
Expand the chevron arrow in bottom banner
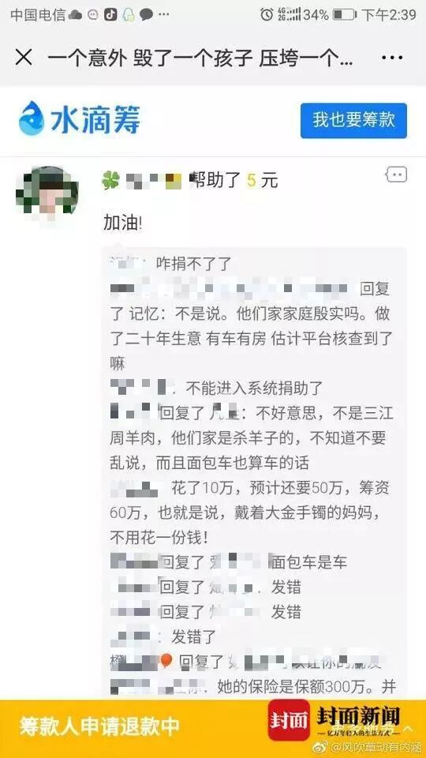(409, 728)
